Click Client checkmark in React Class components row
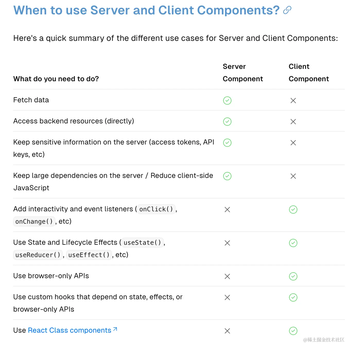 [x=293, y=331]
